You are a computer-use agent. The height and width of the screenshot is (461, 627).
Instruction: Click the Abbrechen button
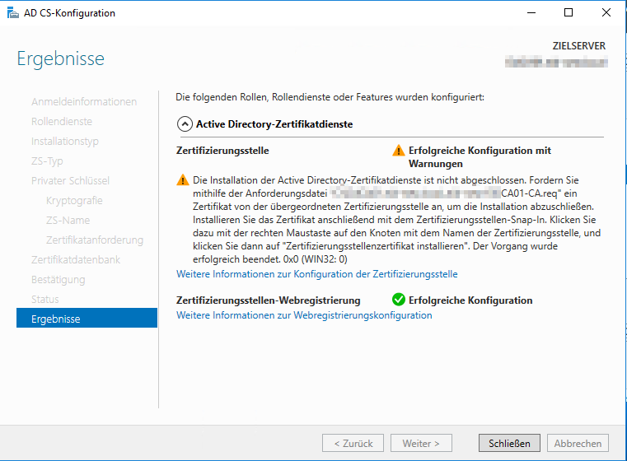point(578,444)
